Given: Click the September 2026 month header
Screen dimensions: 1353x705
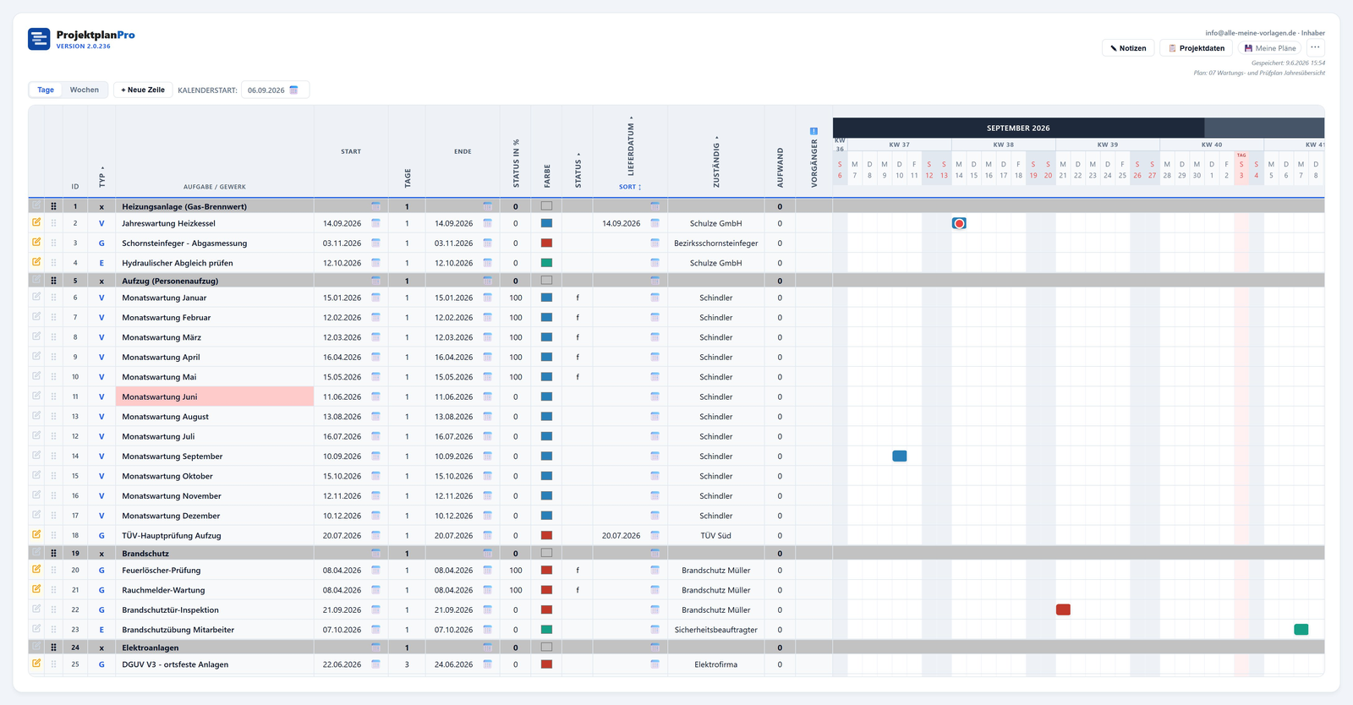Looking at the screenshot, I should point(1018,128).
